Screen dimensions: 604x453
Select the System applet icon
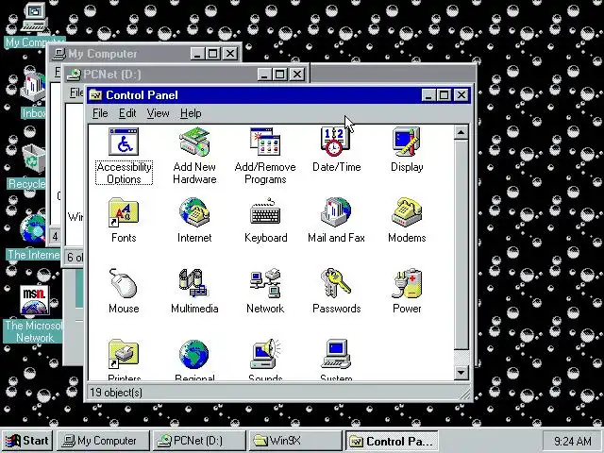click(336, 354)
